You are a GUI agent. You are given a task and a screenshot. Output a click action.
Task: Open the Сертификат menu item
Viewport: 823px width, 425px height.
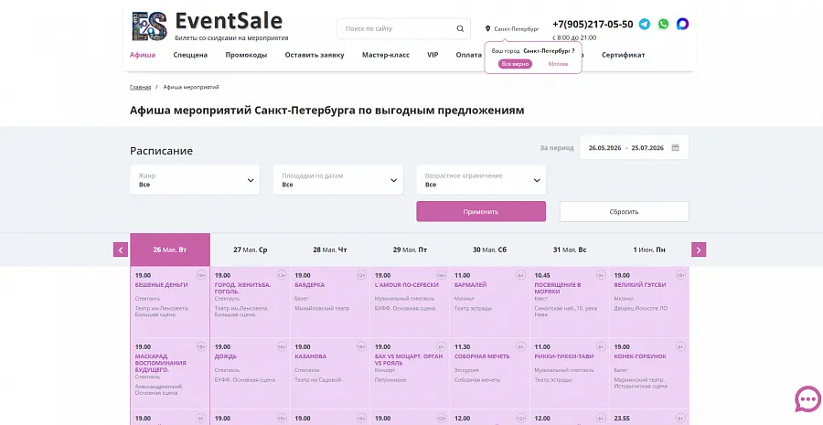pos(624,55)
